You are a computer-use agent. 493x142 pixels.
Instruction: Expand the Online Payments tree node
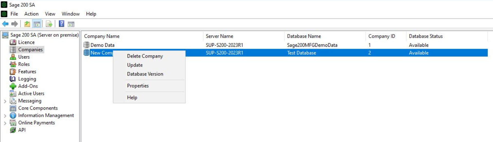click(x=5, y=123)
